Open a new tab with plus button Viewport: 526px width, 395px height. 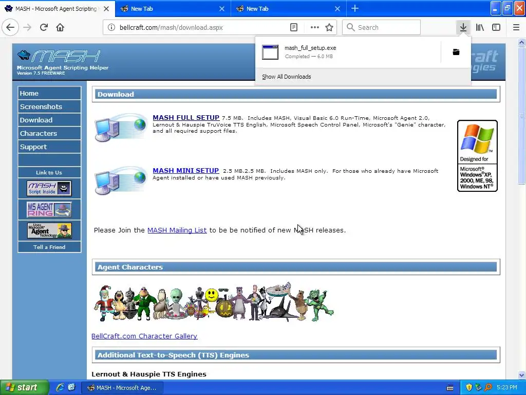tap(355, 8)
